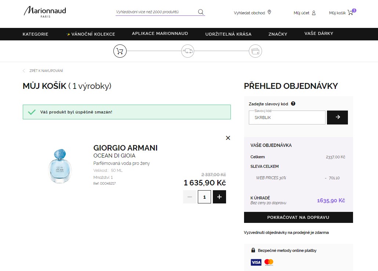This screenshot has width=378, height=271.
Task: Open the KATEGORIE menu
Action: pos(36,34)
